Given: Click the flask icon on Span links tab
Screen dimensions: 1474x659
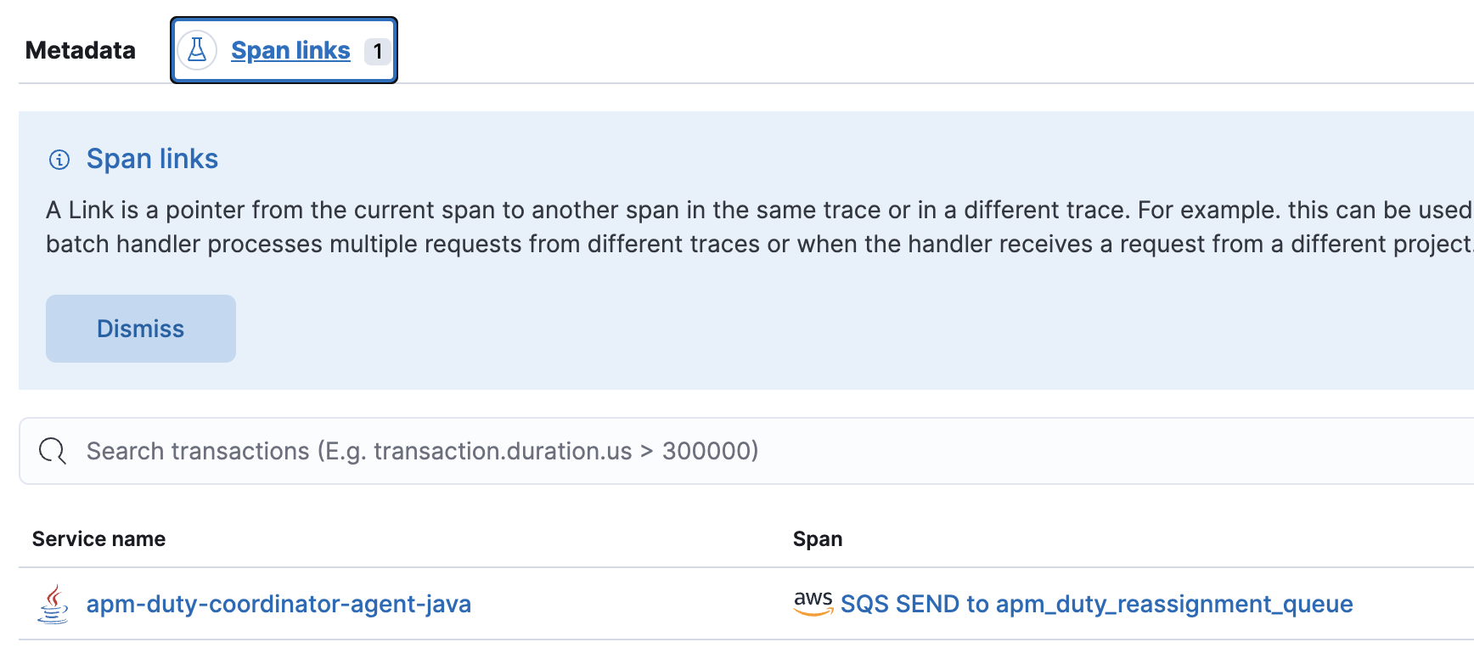Looking at the screenshot, I should pyautogui.click(x=197, y=50).
